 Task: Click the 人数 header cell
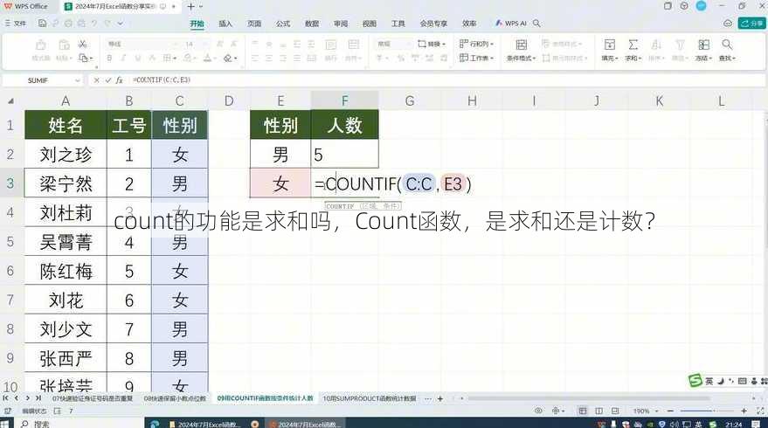[344, 125]
